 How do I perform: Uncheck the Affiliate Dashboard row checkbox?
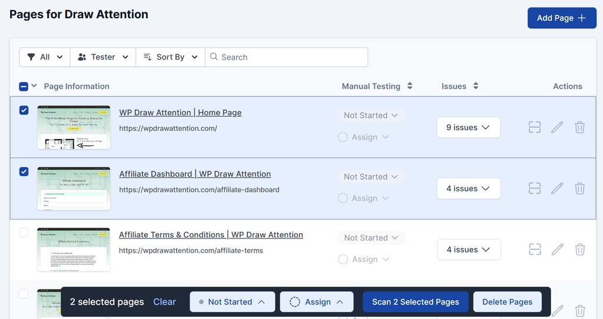click(x=24, y=171)
